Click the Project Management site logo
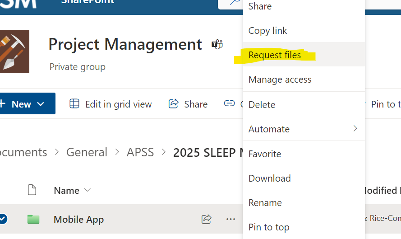 [14, 52]
